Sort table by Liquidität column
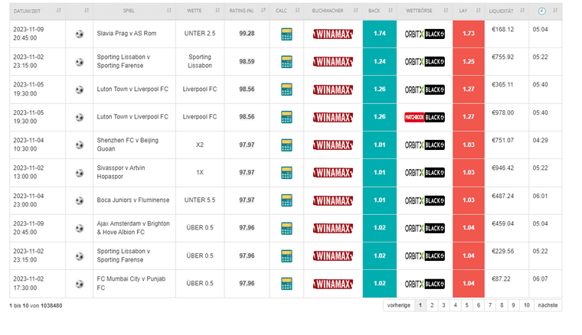 [506, 11]
